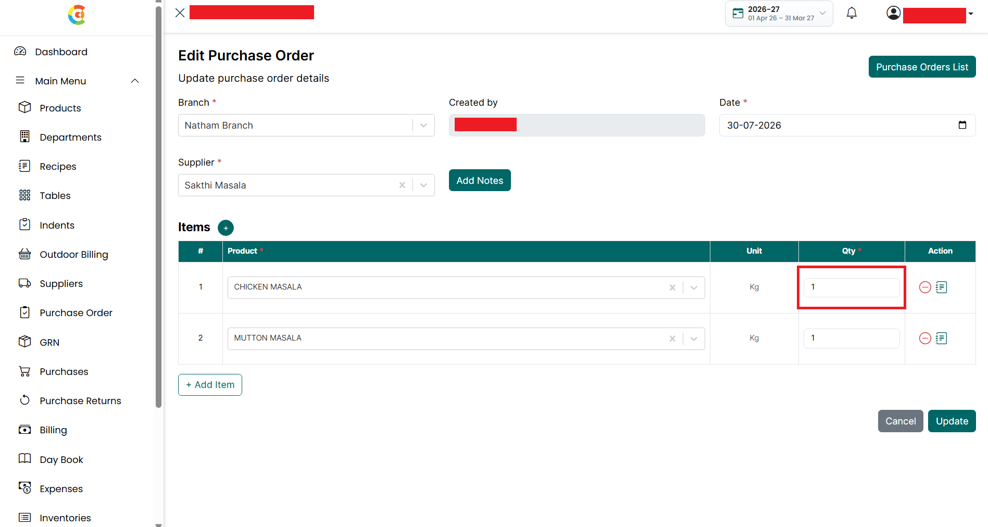This screenshot has width=988, height=527.
Task: Open the 2026-27 financial year selector
Action: (x=779, y=14)
